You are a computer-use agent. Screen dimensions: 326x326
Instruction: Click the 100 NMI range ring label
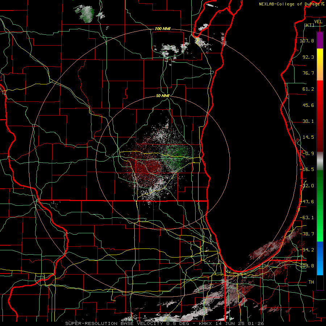163,29
